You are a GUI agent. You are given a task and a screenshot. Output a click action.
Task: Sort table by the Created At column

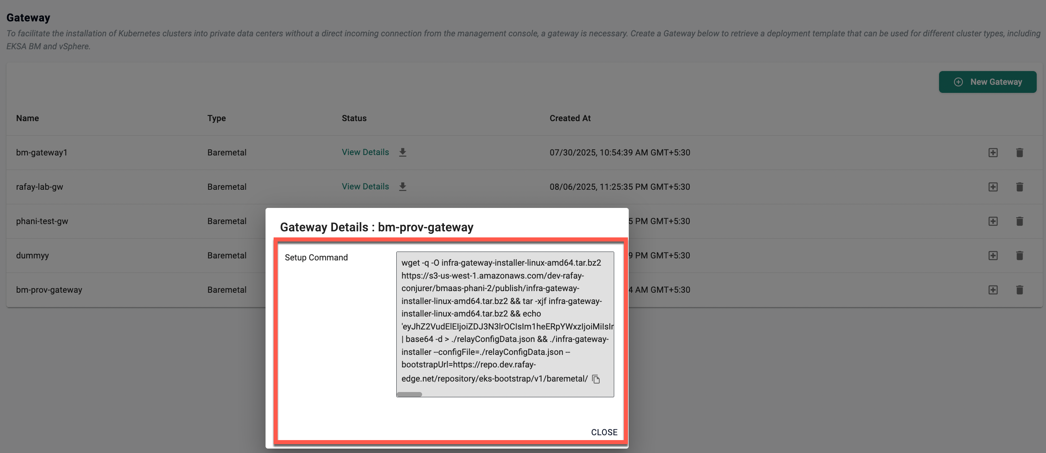pos(570,118)
